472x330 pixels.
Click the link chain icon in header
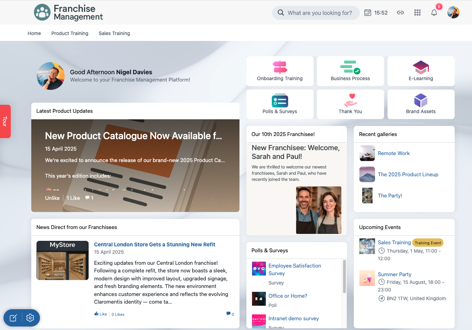400,13
